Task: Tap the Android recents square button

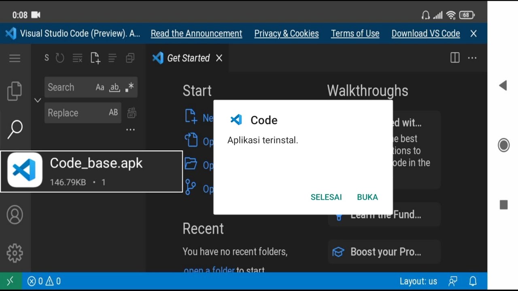Action: click(503, 205)
